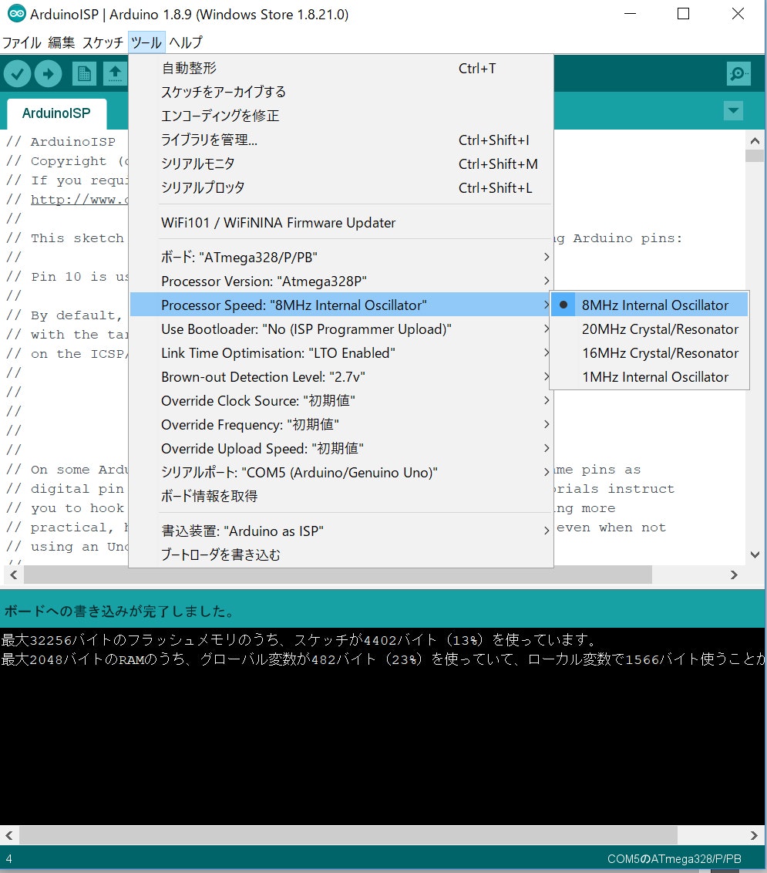This screenshot has width=767, height=873.
Task: Maximize the Arduino window
Action: click(x=684, y=14)
